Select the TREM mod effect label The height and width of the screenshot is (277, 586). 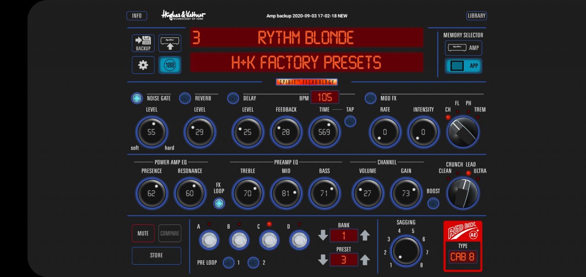pos(480,110)
